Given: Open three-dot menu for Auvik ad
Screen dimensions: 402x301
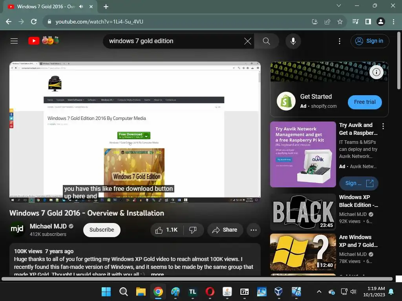Looking at the screenshot, I should pyautogui.click(x=383, y=126).
